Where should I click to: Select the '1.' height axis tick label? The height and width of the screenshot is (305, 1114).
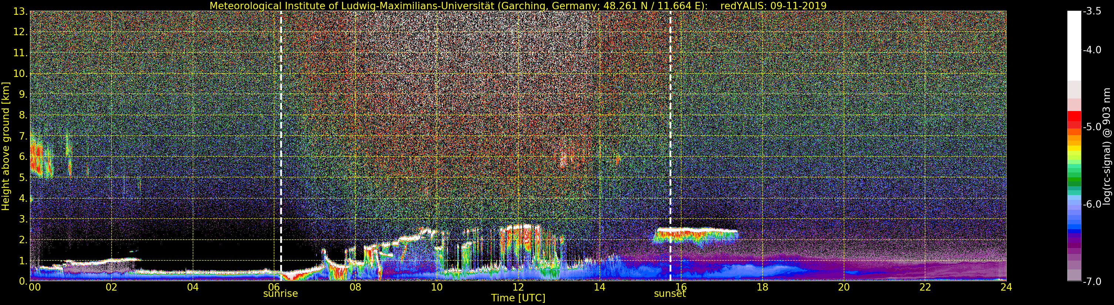click(23, 261)
